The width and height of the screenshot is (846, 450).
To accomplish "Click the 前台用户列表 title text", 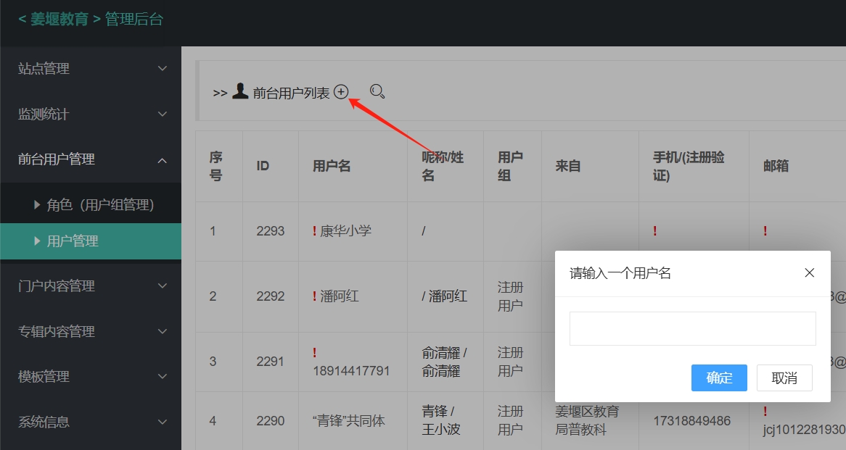I will [x=292, y=93].
